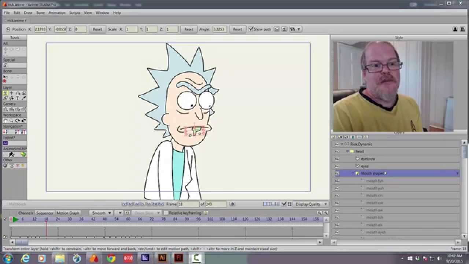Toggle visibility of Mouth shapes layer
The width and height of the screenshot is (469, 264).
(337, 173)
